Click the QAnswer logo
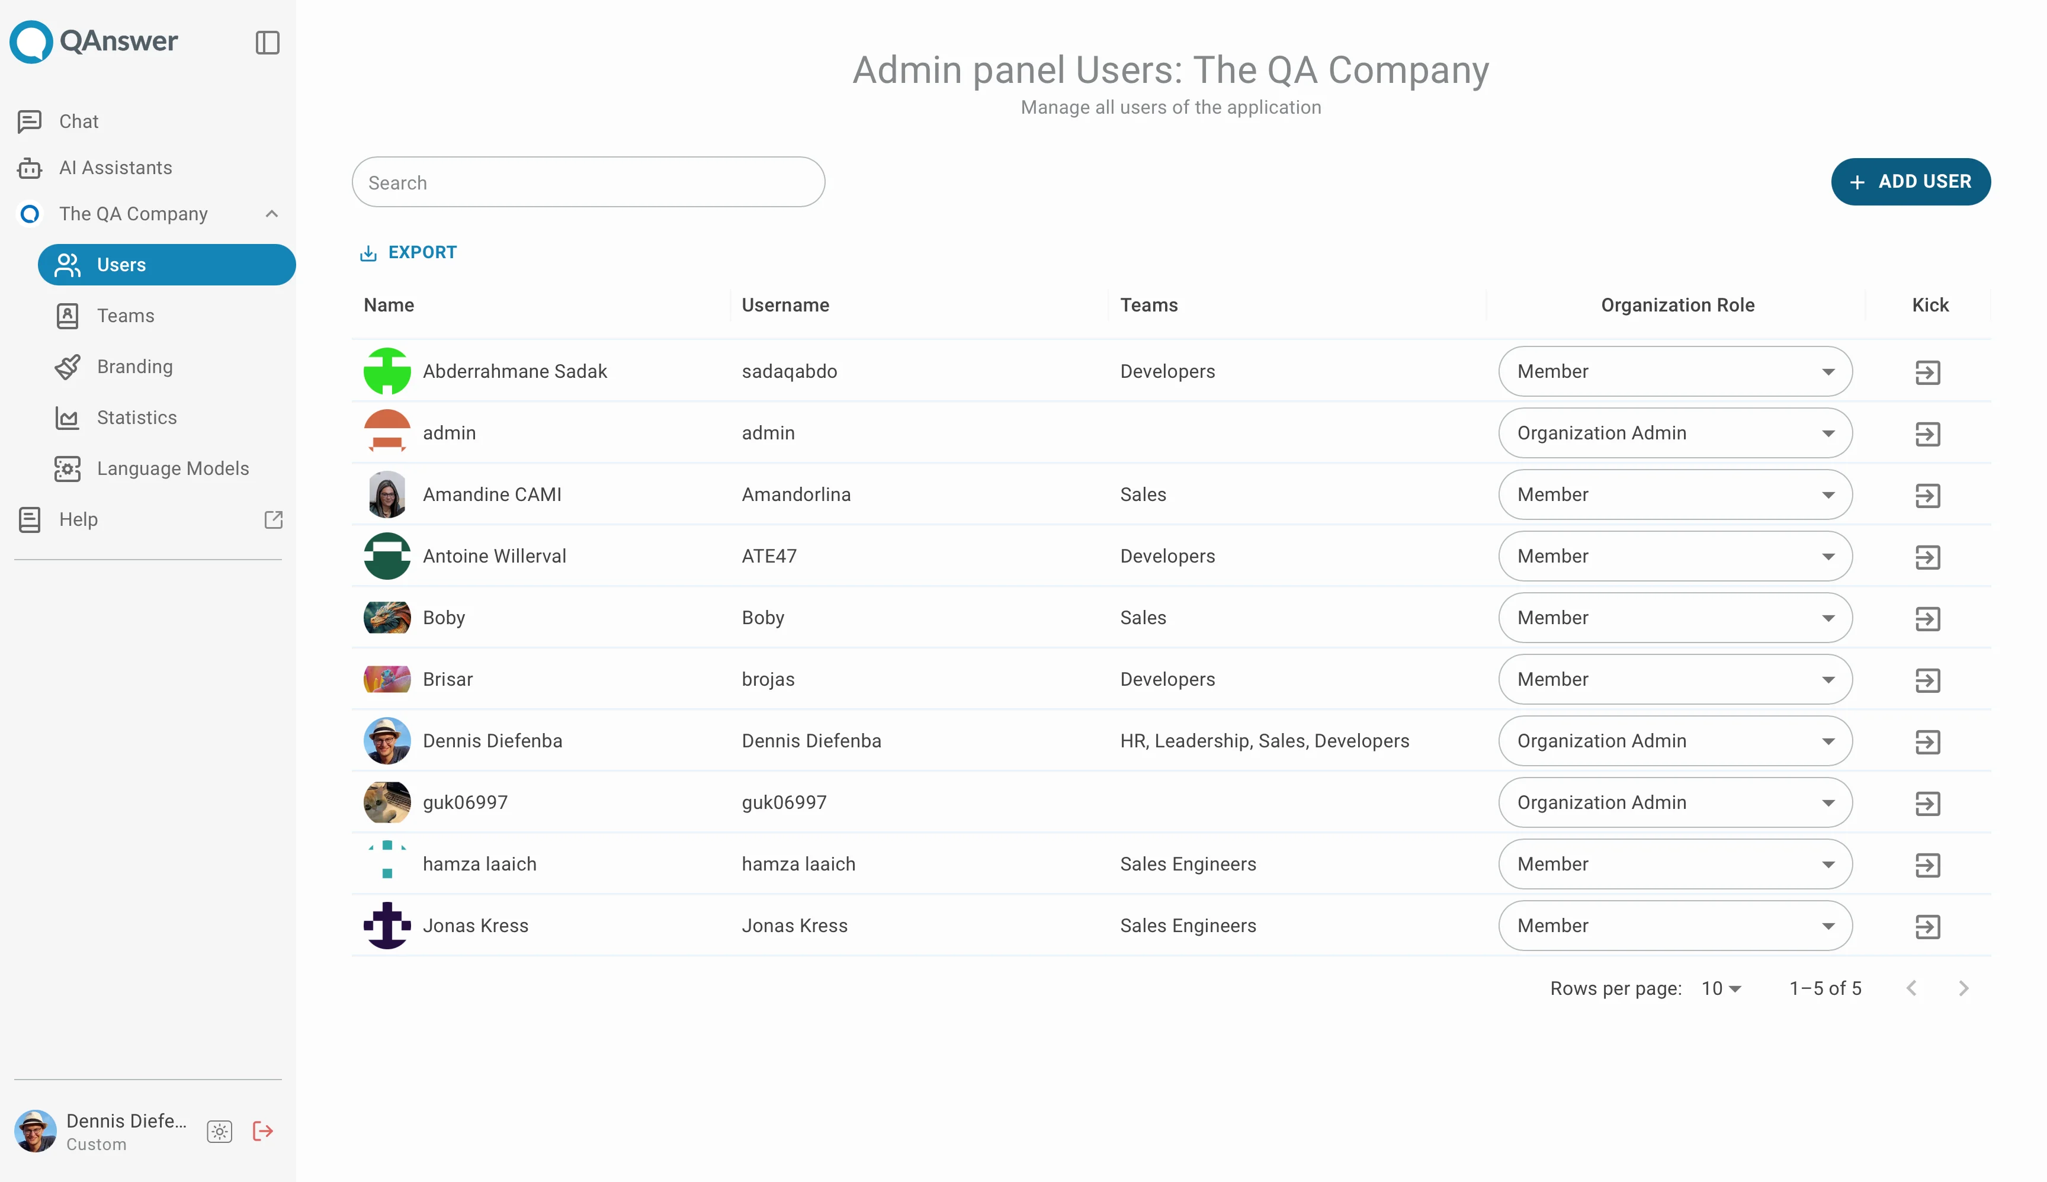The width and height of the screenshot is (2047, 1182). click(94, 41)
